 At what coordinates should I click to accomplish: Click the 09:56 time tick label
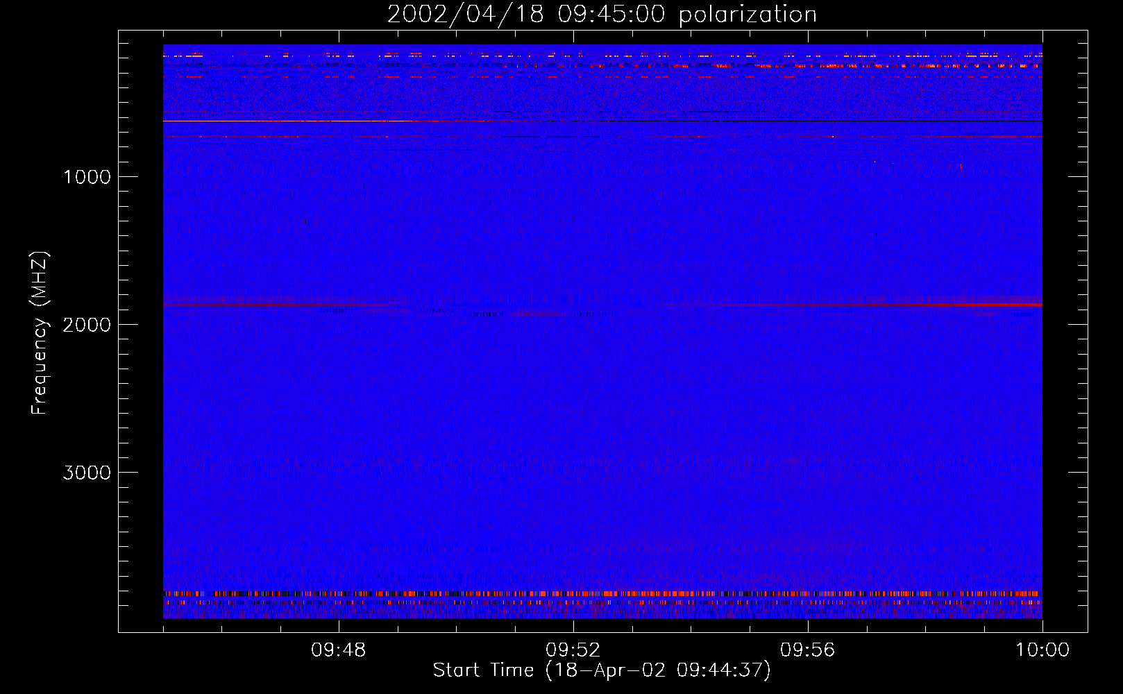pos(808,650)
